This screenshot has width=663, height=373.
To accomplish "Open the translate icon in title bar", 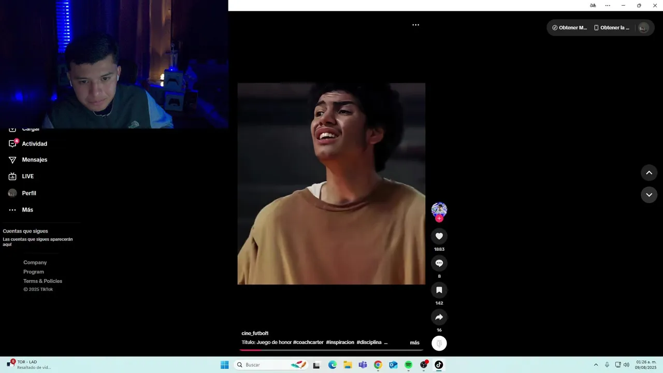I will pyautogui.click(x=593, y=6).
